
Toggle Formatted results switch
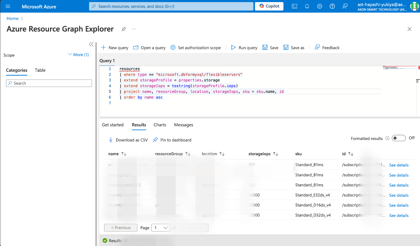tap(399, 138)
